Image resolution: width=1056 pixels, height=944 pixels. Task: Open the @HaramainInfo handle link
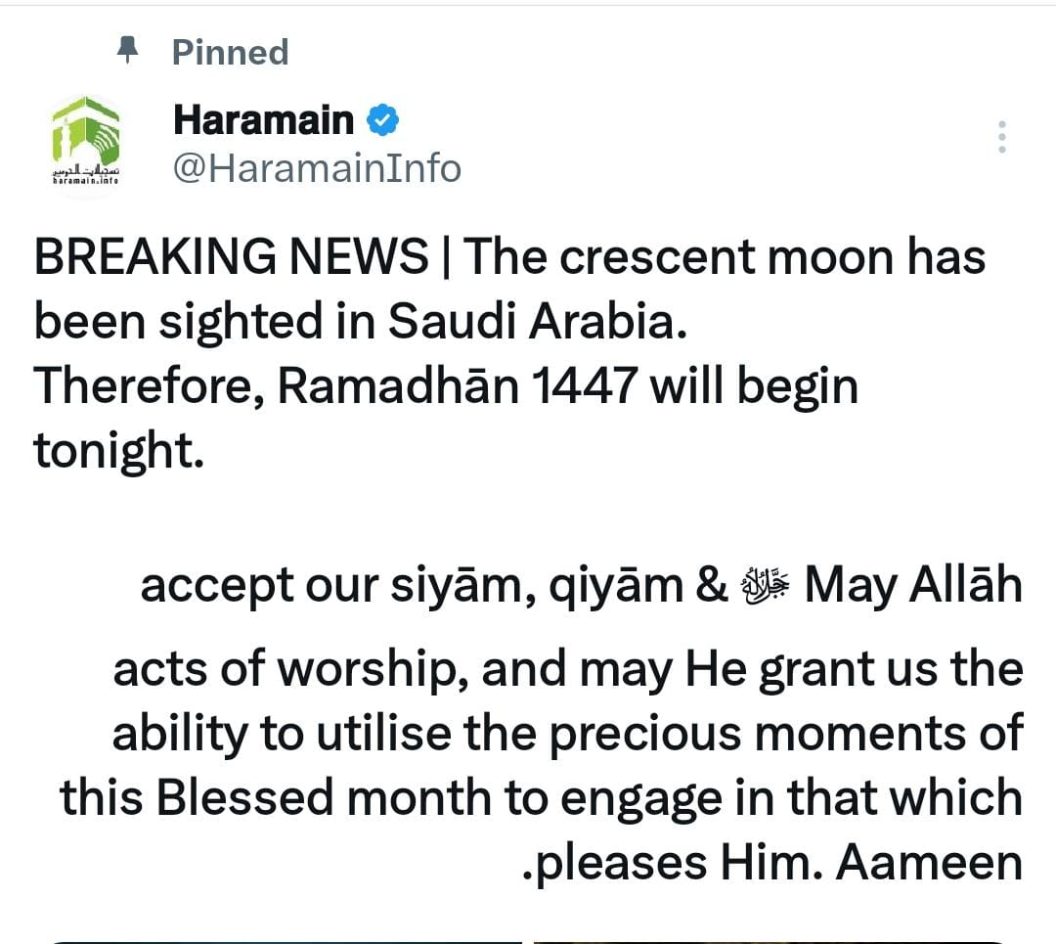tap(316, 168)
